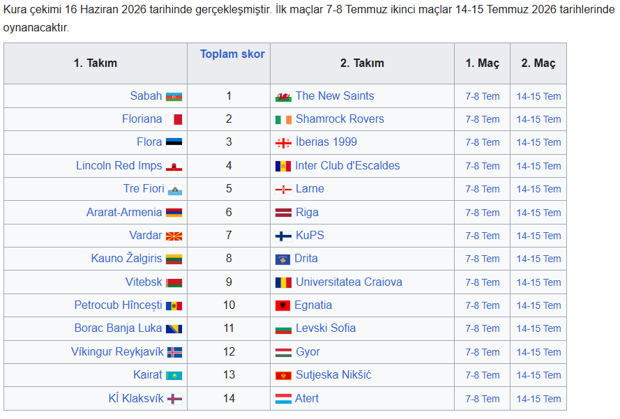The width and height of the screenshot is (620, 419).
Task: Open the Borac Banja Luka team link
Action: tap(119, 328)
